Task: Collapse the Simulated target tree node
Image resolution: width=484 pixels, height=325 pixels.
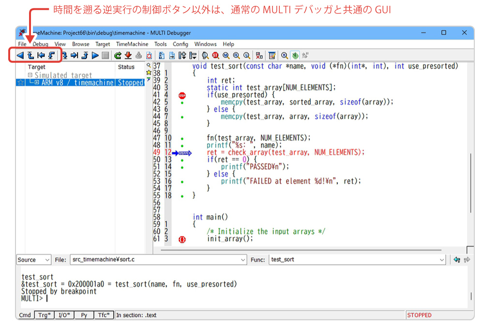Action: point(30,75)
